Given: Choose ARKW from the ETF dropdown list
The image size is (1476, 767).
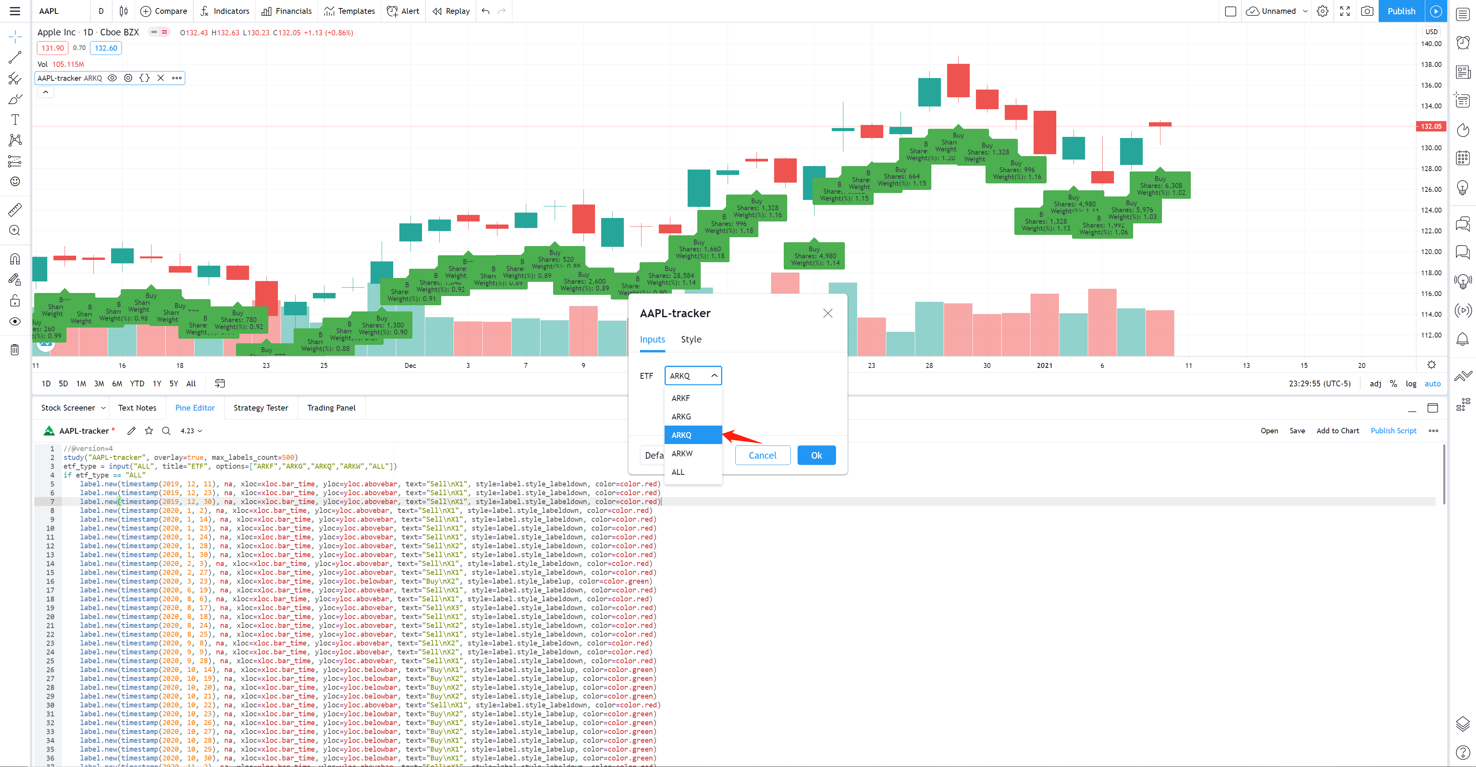Looking at the screenshot, I should tap(682, 453).
